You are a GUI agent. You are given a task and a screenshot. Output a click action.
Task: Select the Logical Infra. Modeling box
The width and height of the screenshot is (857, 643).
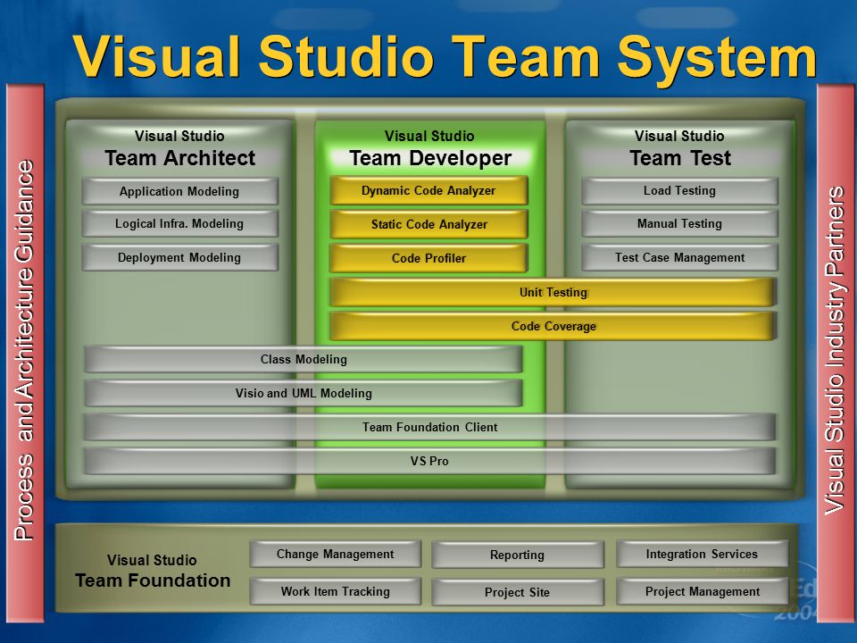point(179,223)
